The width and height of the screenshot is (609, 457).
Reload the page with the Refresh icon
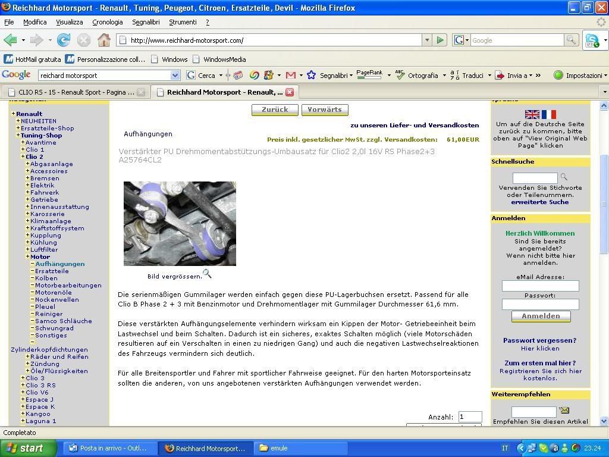pyautogui.click(x=63, y=40)
